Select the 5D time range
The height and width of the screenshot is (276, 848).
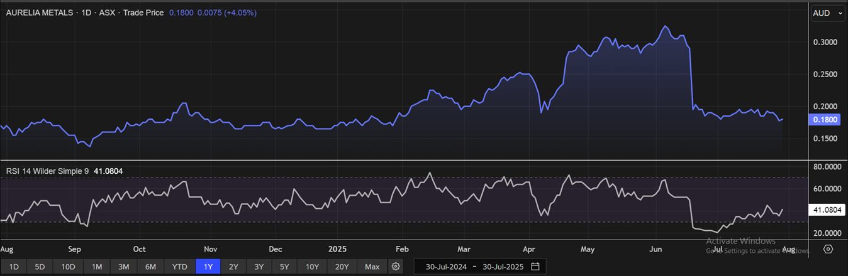coord(40,267)
